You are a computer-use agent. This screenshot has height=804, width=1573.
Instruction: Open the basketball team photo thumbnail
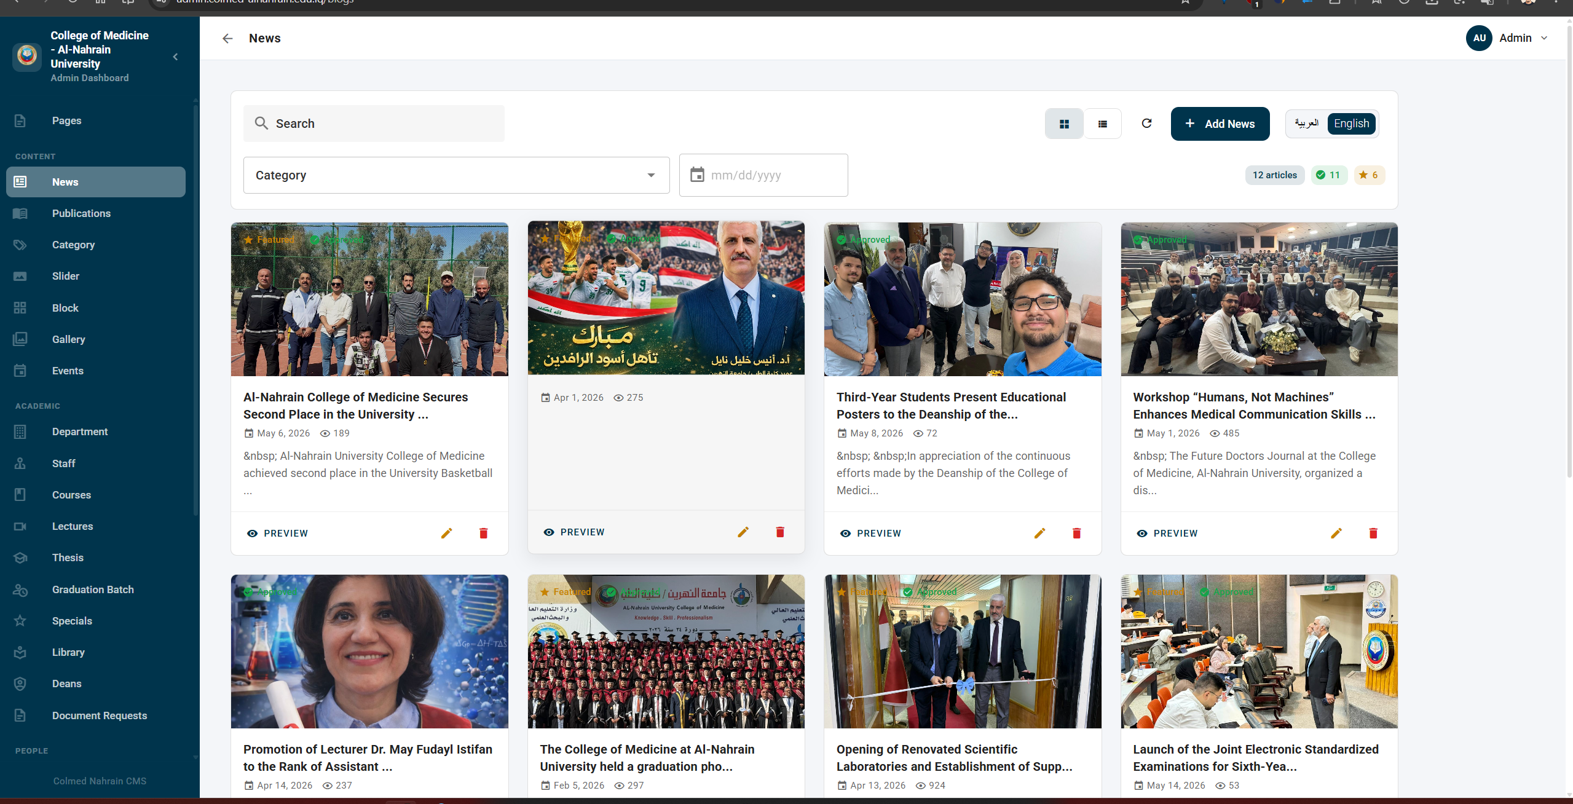tap(369, 299)
